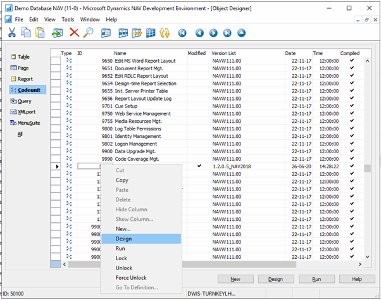Click the Help button at bottom
381x300 pixels.
(356, 279)
